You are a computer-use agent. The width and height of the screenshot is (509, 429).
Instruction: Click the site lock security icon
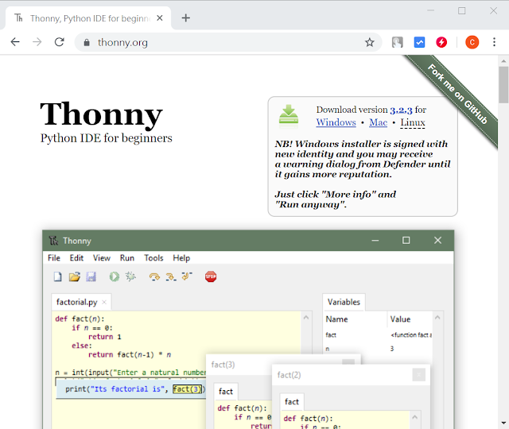pyautogui.click(x=87, y=42)
